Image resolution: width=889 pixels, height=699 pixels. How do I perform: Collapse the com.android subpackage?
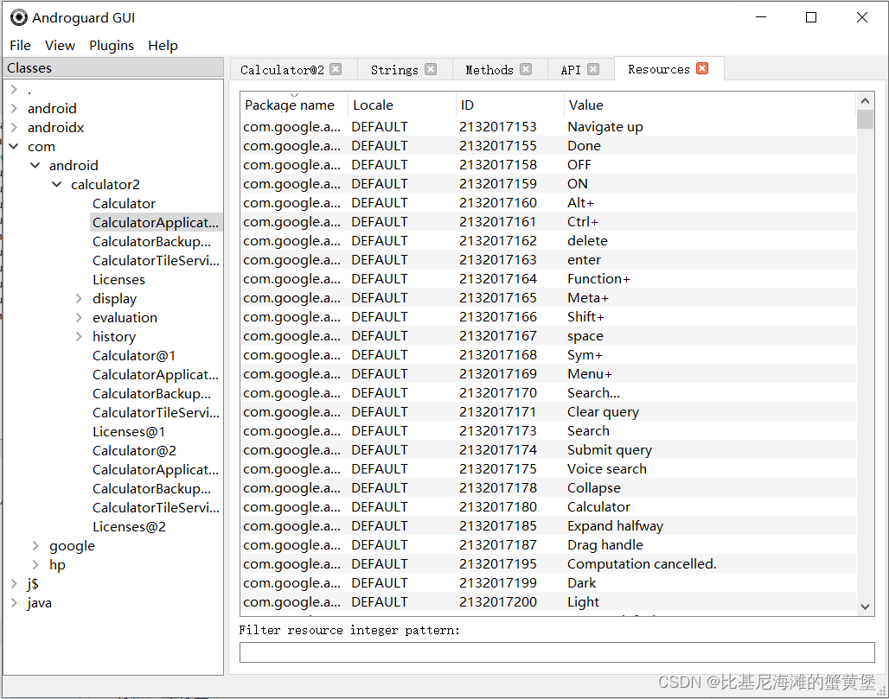pos(35,165)
